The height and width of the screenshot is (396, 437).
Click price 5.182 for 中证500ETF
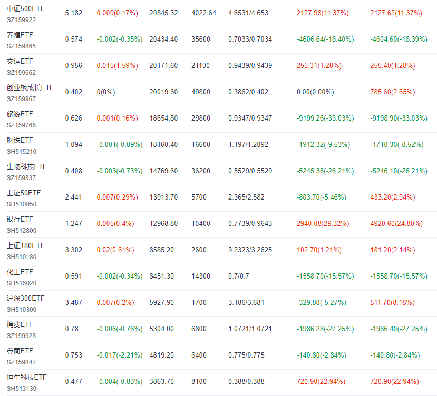[74, 13]
